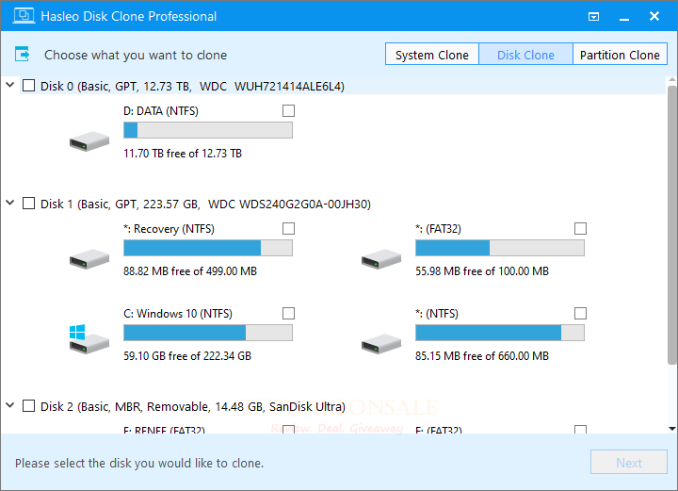Click the 660 MB NTFS usage bar
678x491 pixels.
coord(500,333)
